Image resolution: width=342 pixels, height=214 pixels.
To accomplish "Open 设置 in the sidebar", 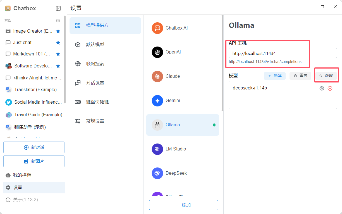I will point(34,188).
